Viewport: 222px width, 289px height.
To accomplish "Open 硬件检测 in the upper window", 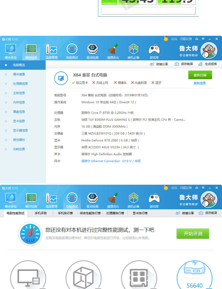I will (x=31, y=51).
